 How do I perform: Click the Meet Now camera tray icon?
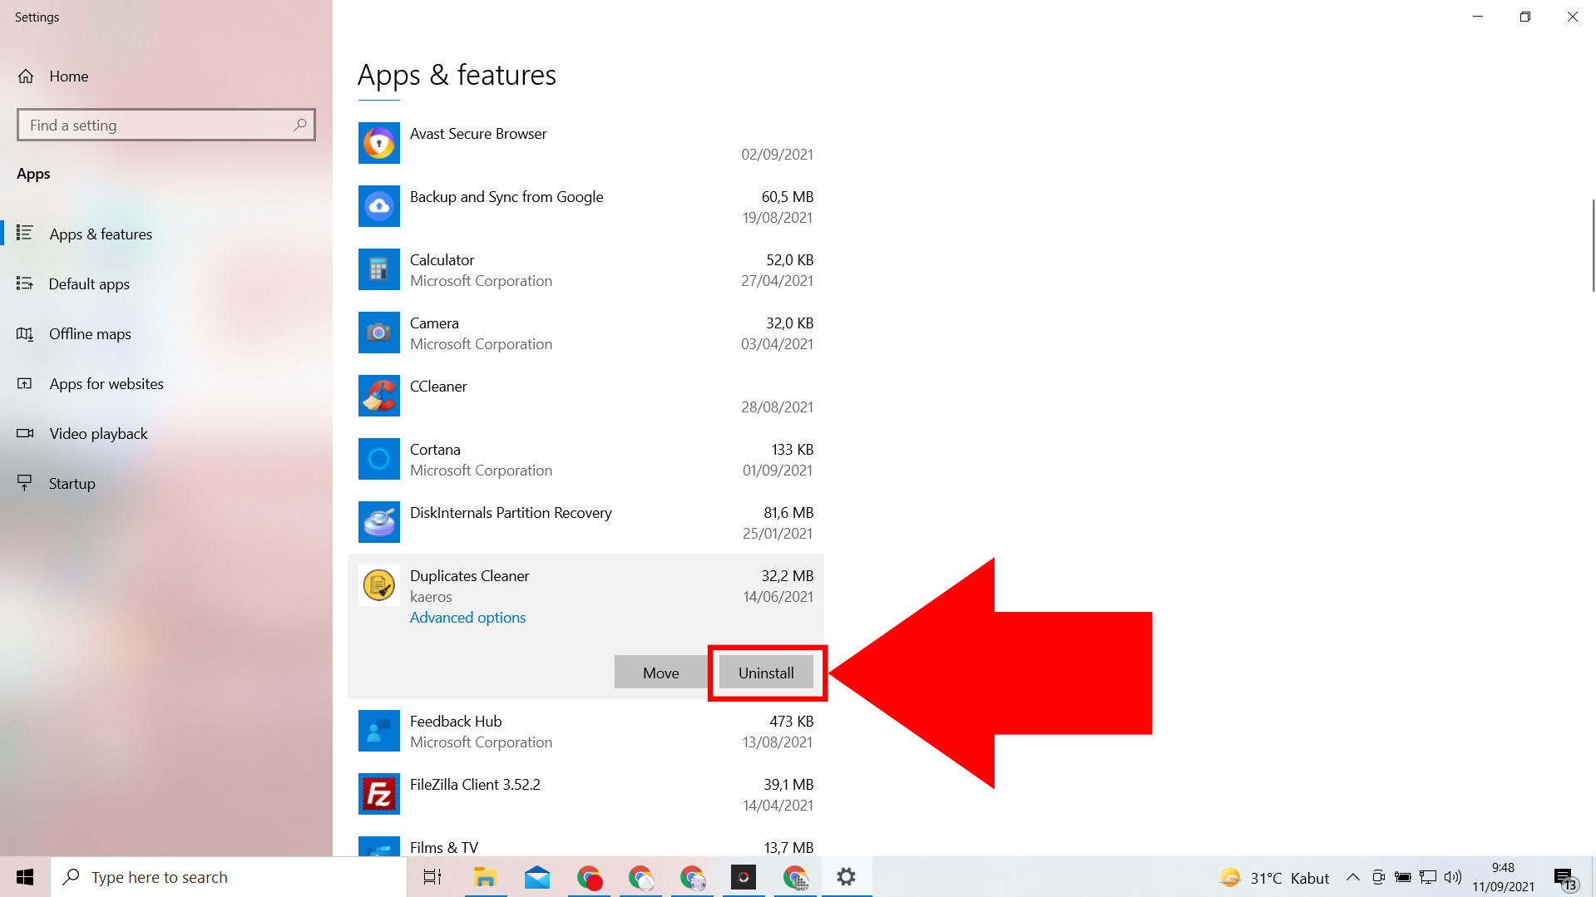[x=1378, y=877]
